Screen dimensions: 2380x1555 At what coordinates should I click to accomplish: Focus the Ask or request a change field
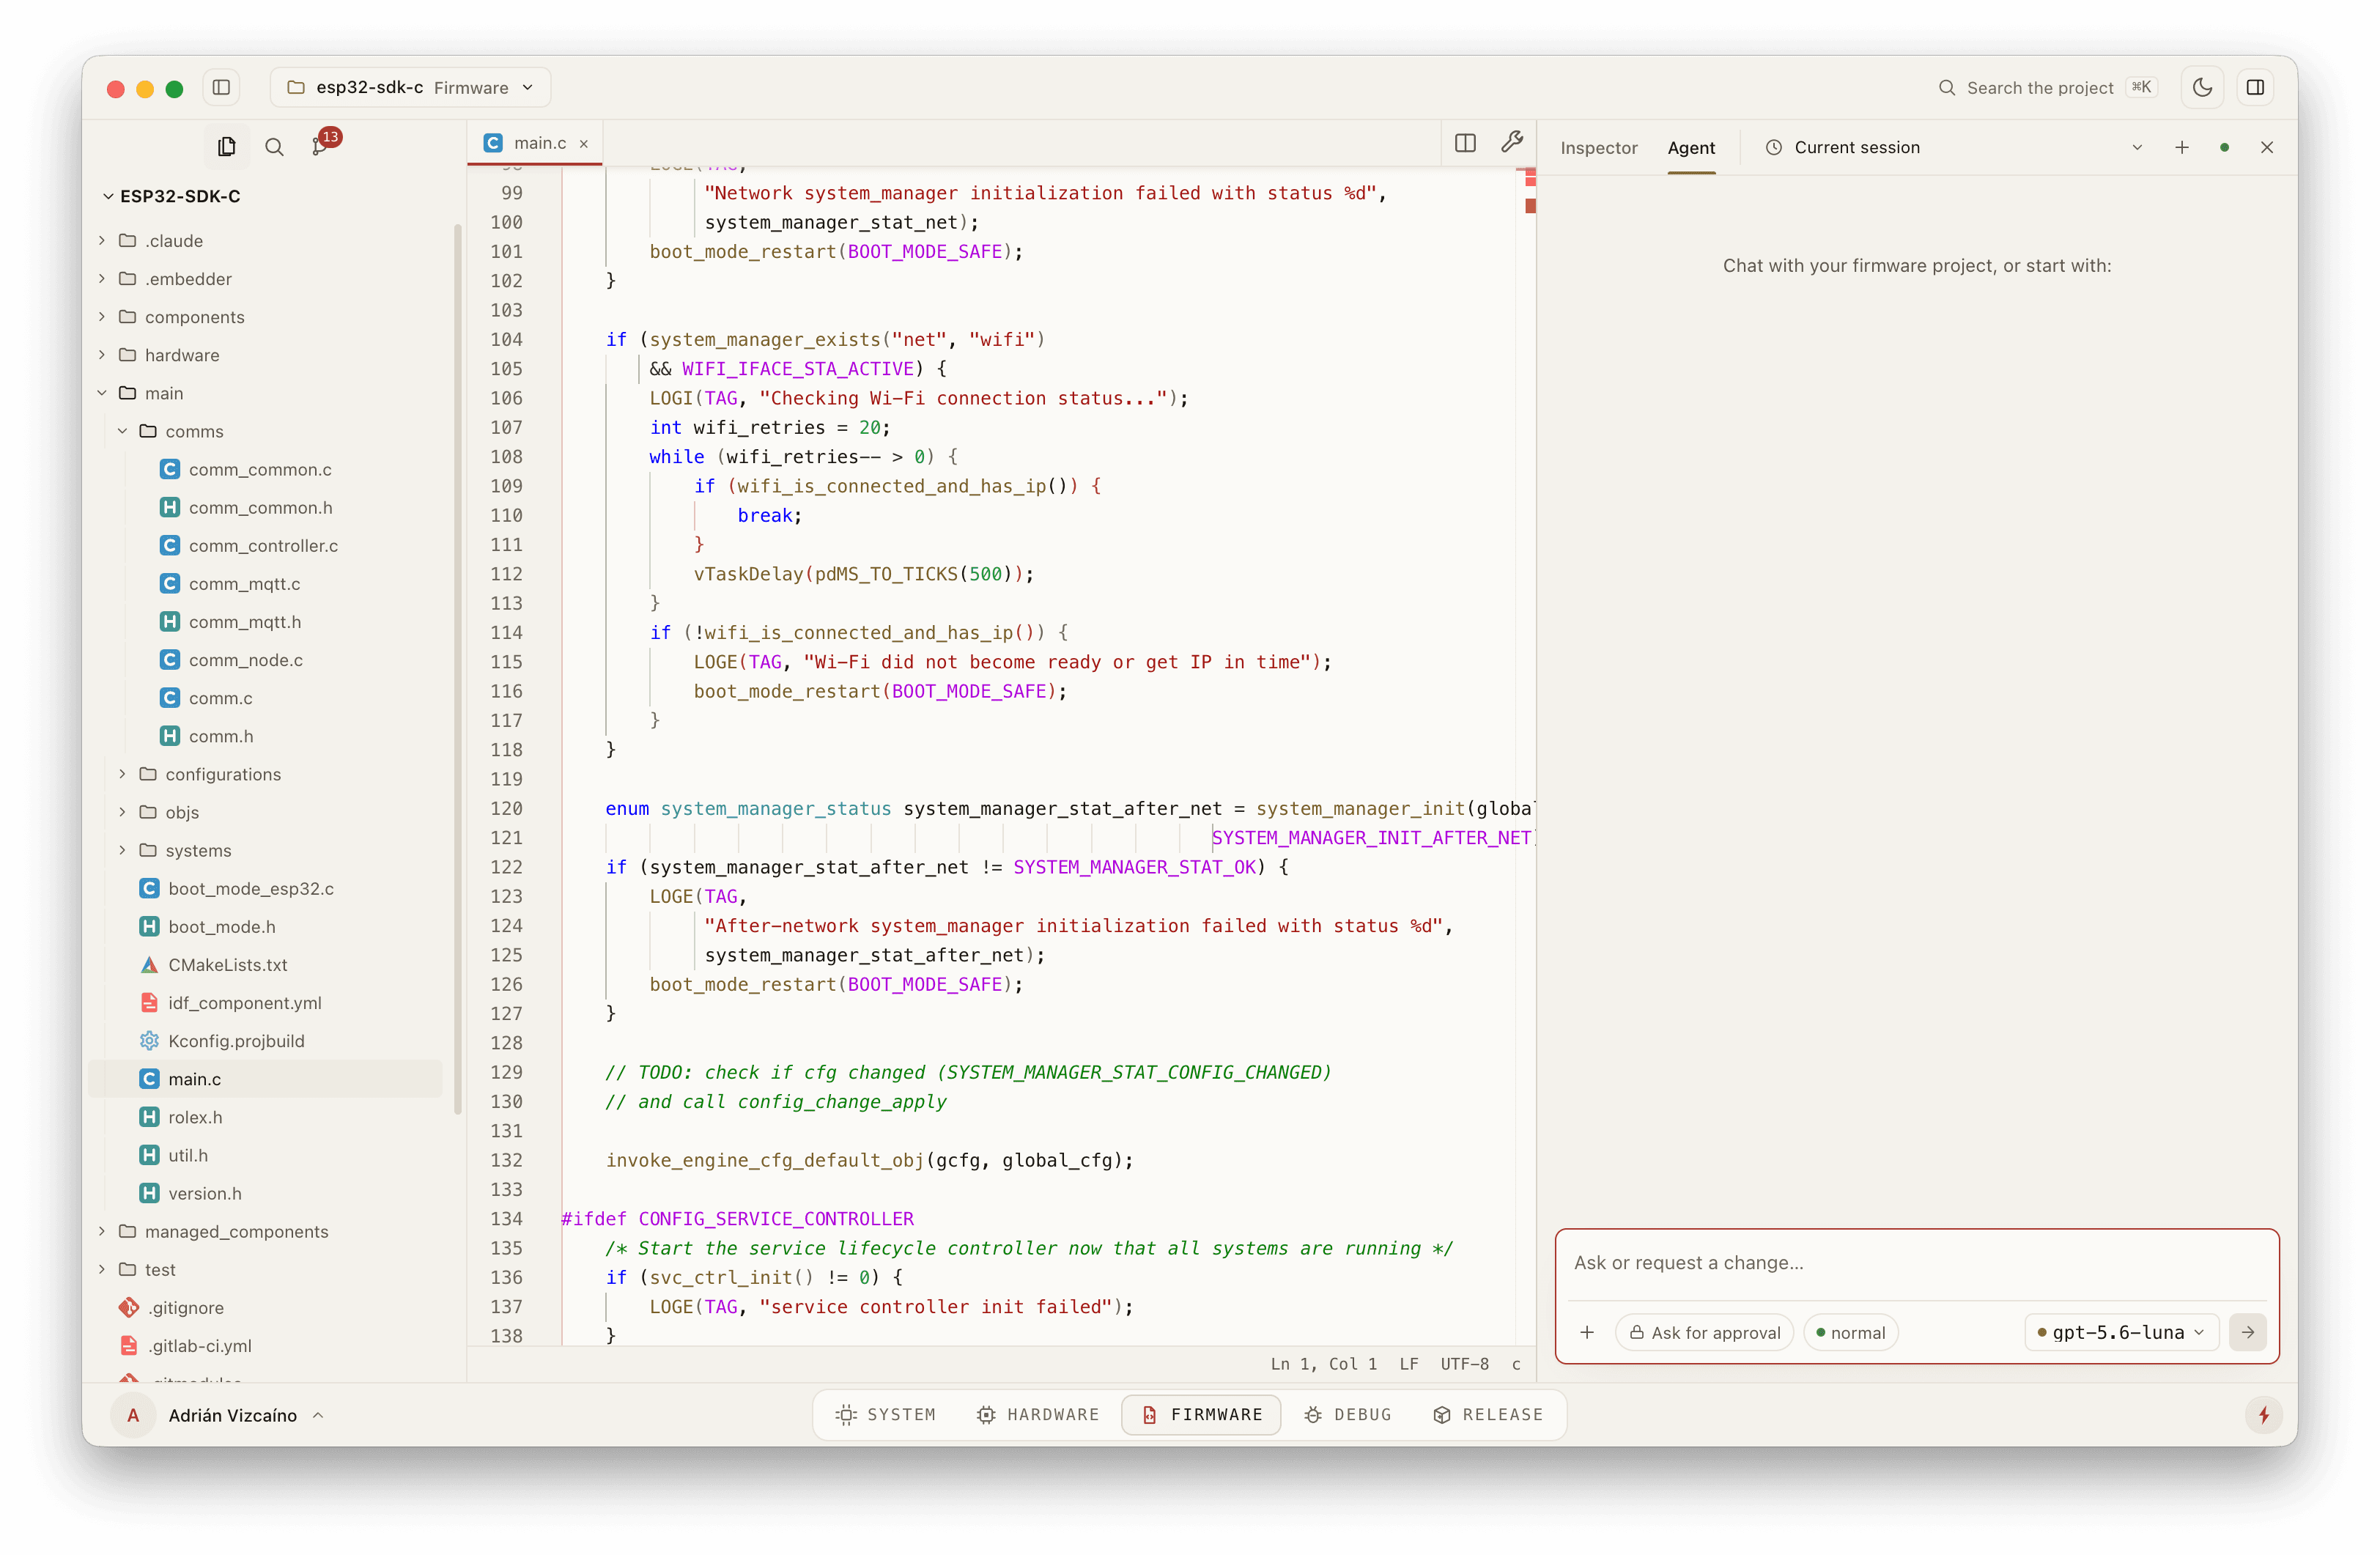(x=1917, y=1263)
